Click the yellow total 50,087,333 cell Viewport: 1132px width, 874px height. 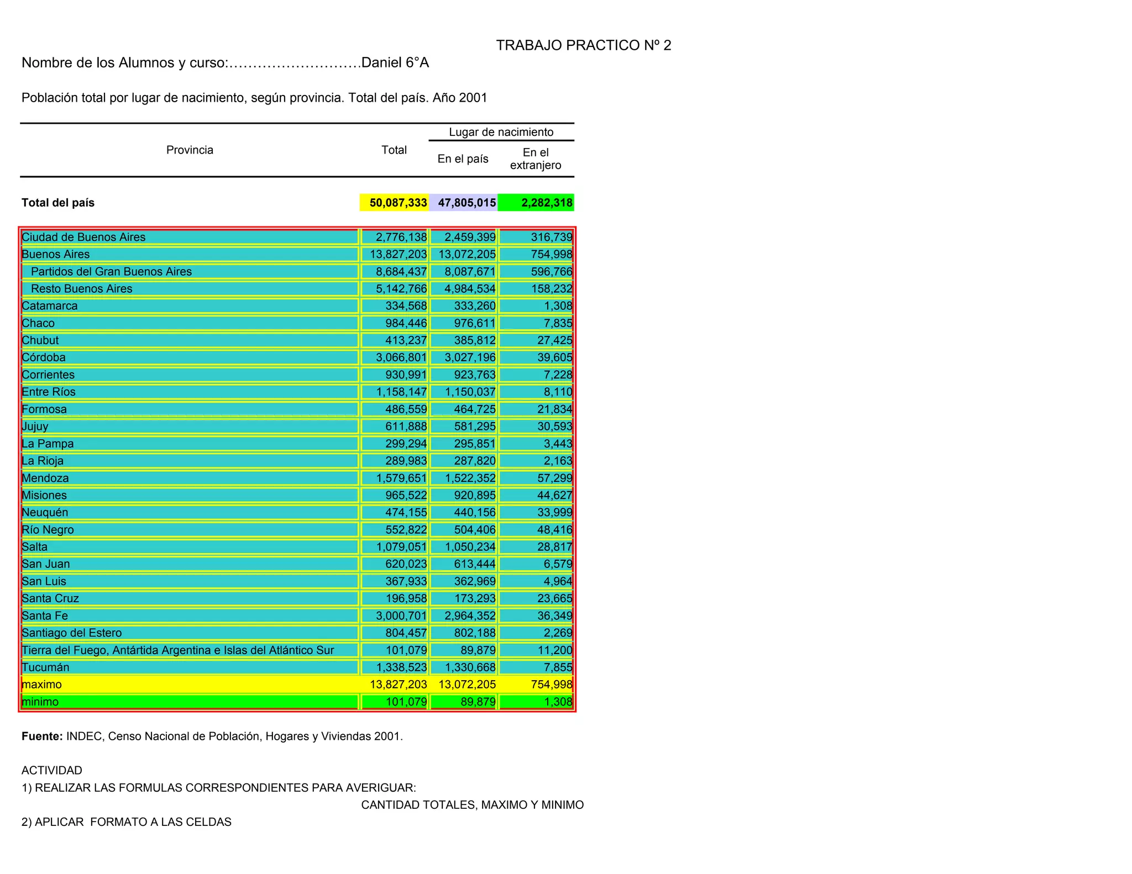394,203
